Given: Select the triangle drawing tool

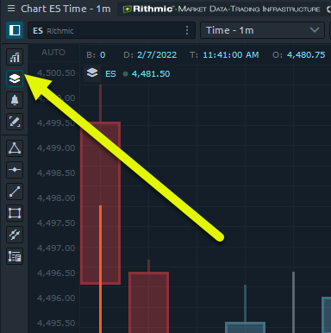Looking at the screenshot, I should tap(15, 148).
